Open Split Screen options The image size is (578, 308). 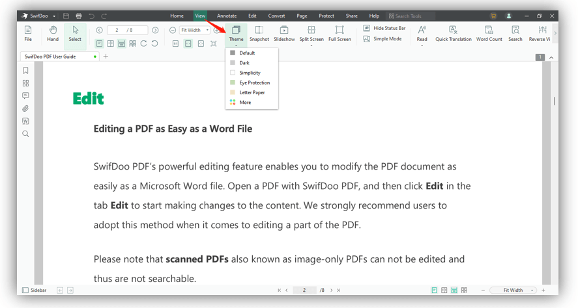pos(311,35)
